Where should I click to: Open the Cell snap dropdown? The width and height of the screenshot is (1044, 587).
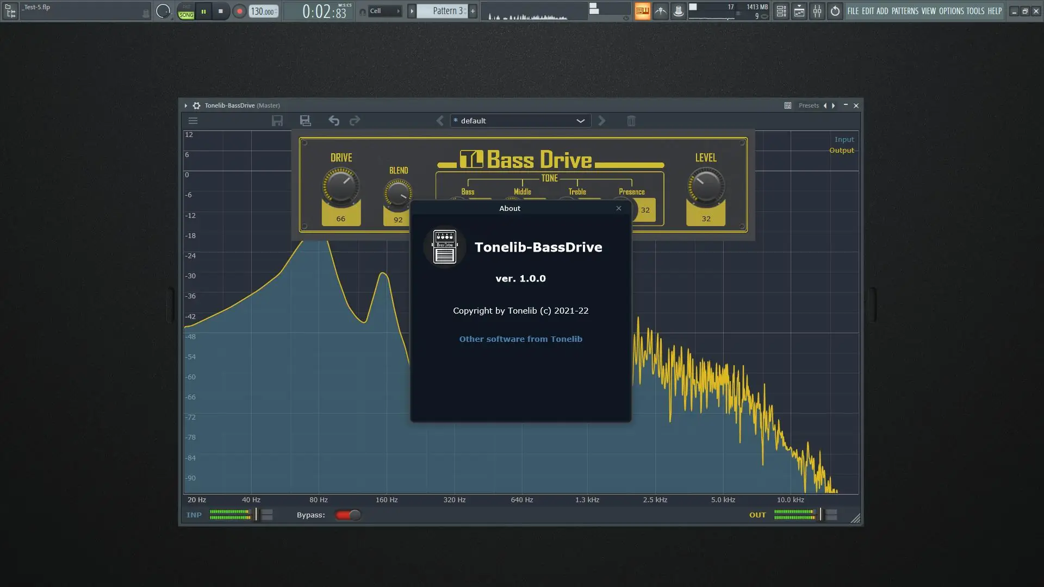(x=385, y=11)
